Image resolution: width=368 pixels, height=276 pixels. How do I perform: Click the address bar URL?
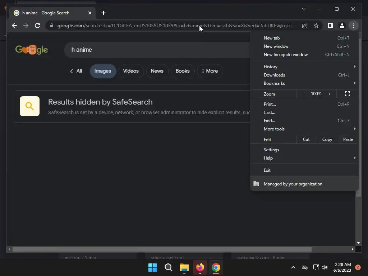click(176, 26)
